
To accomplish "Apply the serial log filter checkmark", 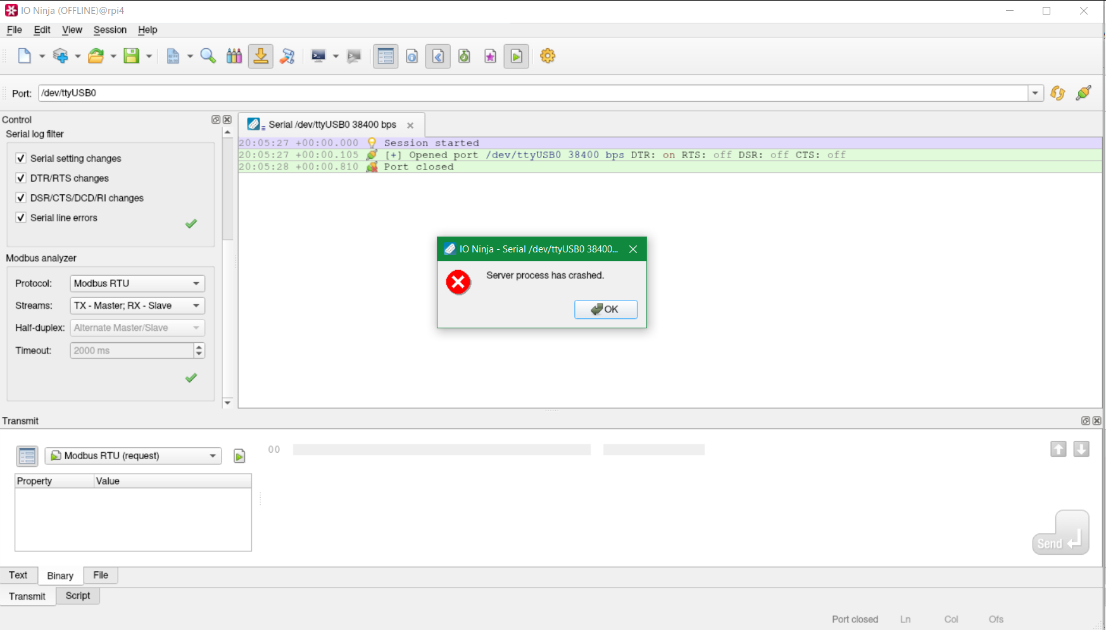I will tap(191, 223).
